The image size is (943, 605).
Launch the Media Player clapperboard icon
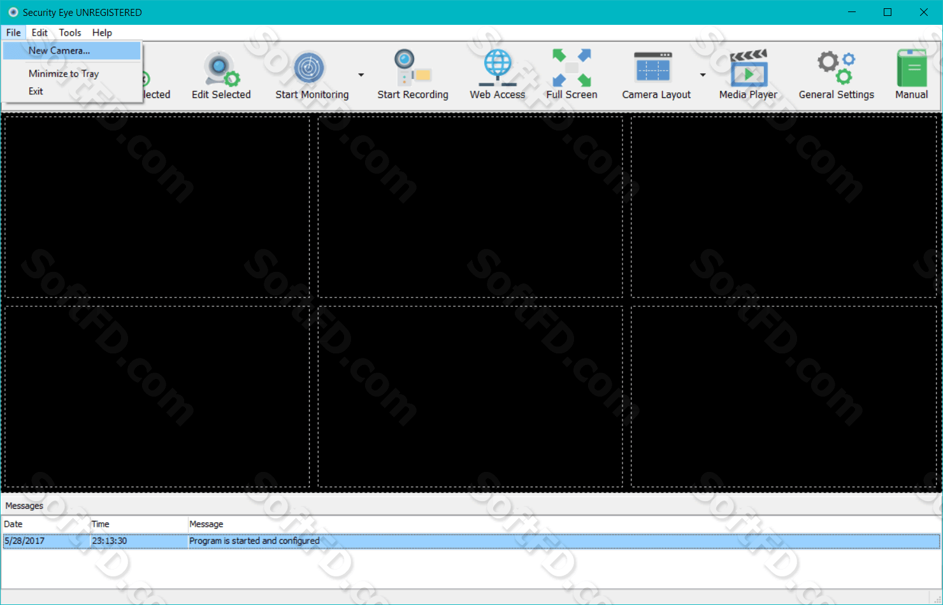tap(749, 68)
